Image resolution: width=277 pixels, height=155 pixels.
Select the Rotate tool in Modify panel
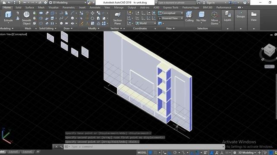click(92, 18)
